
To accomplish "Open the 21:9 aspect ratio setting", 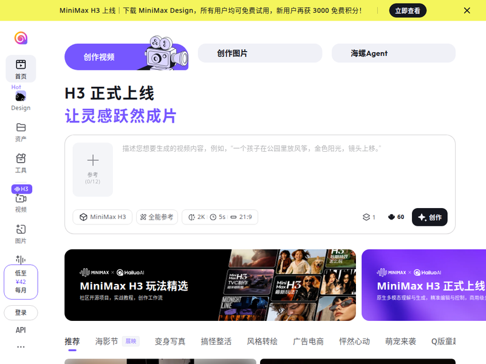I will click(x=241, y=217).
